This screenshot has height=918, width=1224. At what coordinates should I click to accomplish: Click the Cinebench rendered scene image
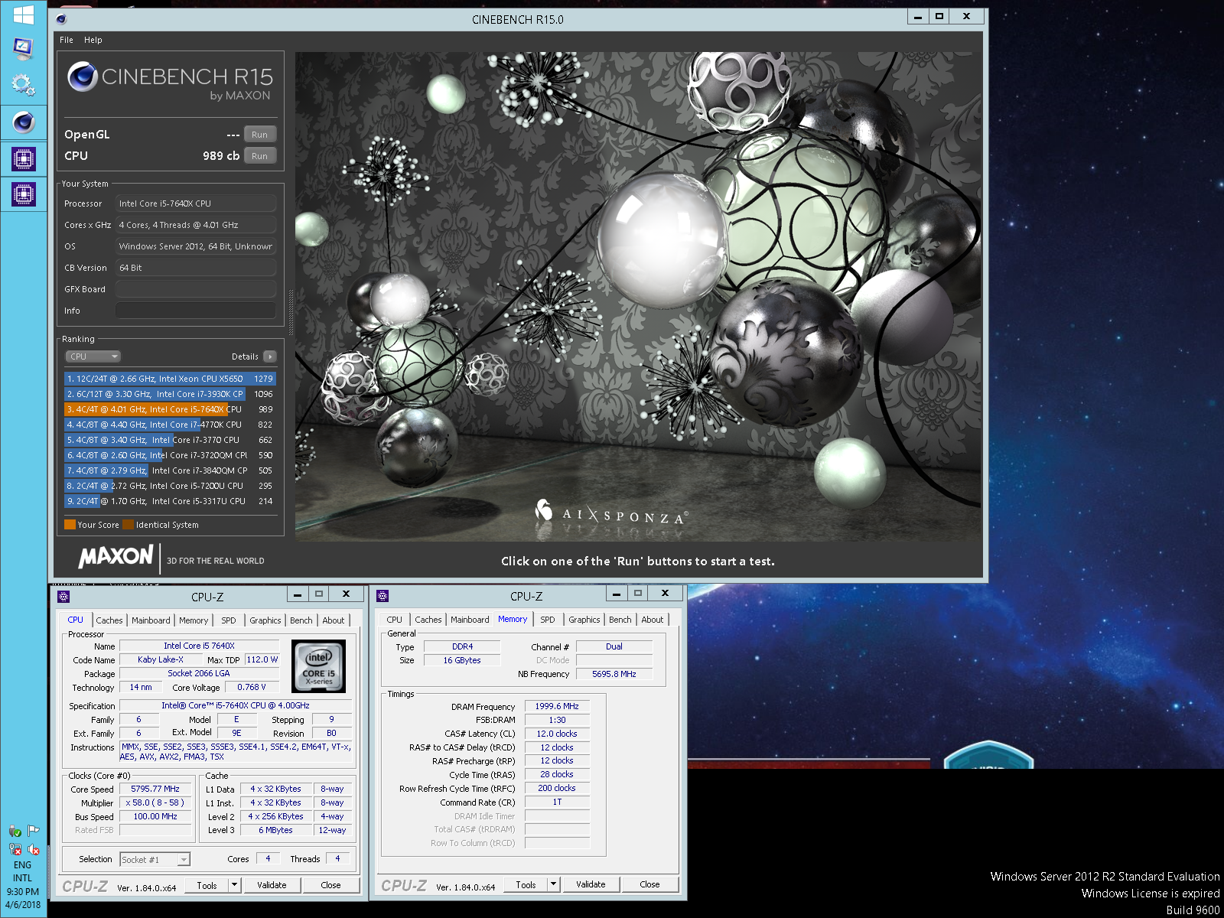click(x=638, y=297)
